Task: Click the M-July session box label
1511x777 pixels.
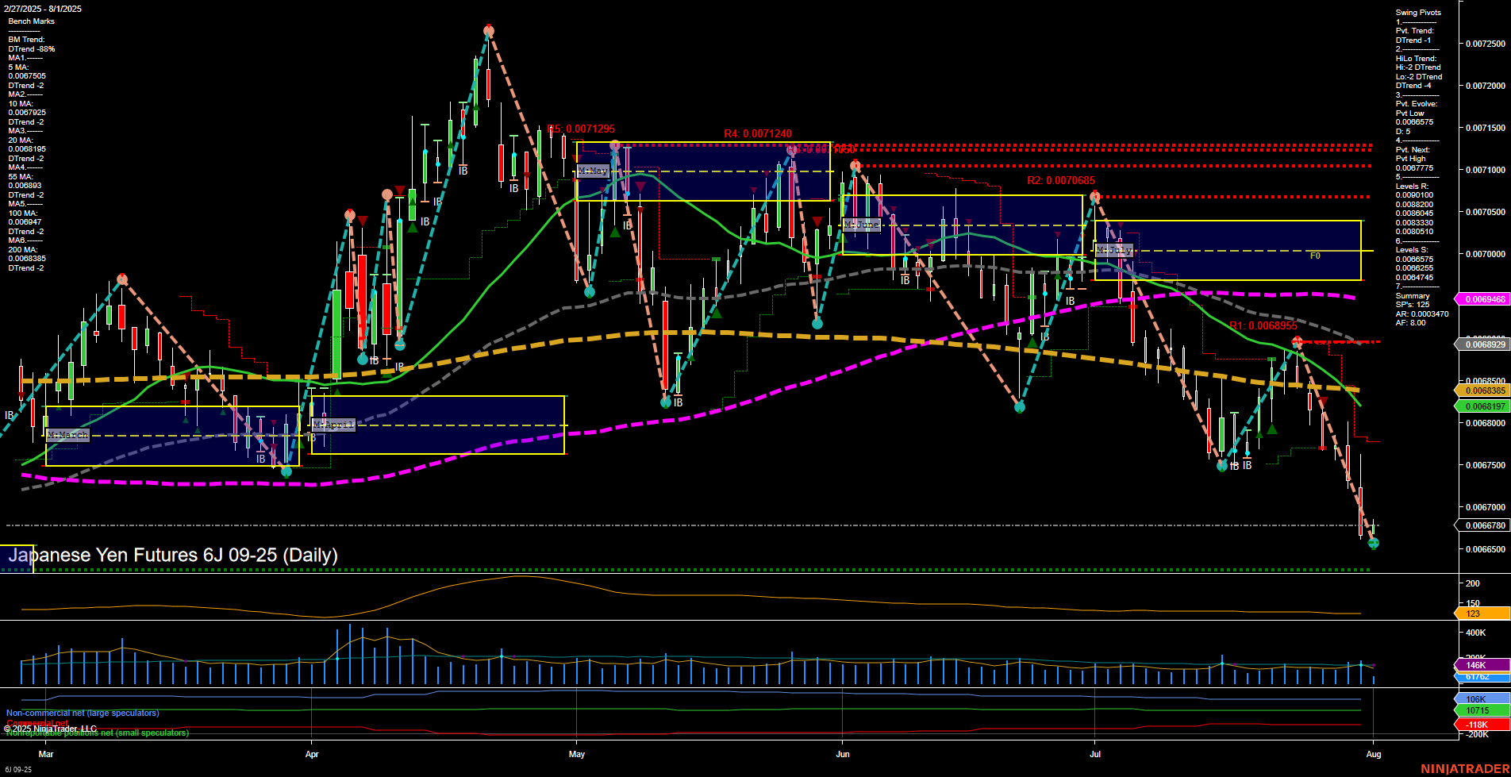Action: [x=1114, y=250]
